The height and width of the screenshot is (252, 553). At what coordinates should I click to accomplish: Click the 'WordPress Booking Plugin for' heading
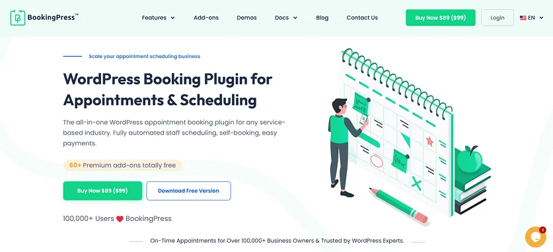click(168, 79)
